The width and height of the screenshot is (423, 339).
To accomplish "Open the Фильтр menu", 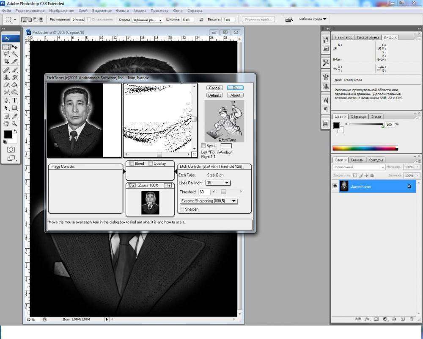I will (x=122, y=10).
